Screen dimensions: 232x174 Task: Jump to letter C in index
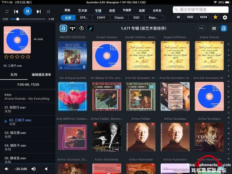229,61
